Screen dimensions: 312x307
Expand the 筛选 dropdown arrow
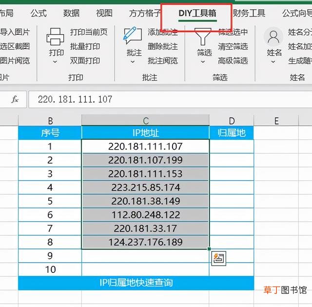(x=203, y=62)
